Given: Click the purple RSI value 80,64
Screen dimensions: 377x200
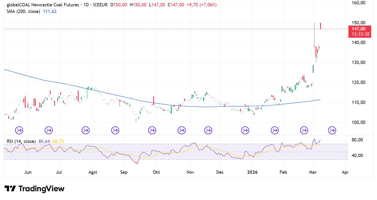Looking at the screenshot, I should coord(43,141).
